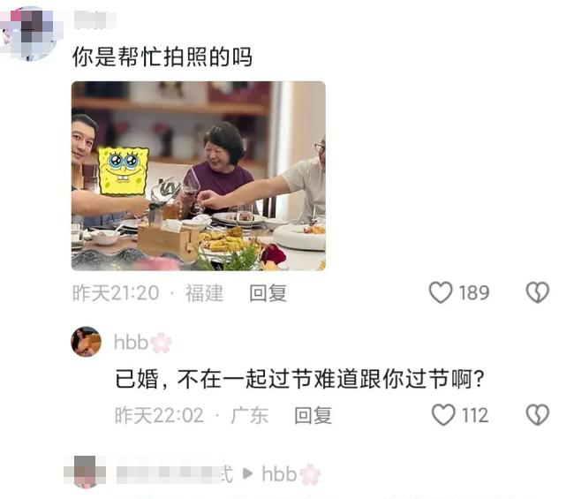Open the blurred avatar of top commenter
The width and height of the screenshot is (574, 499).
pyautogui.click(x=29, y=33)
